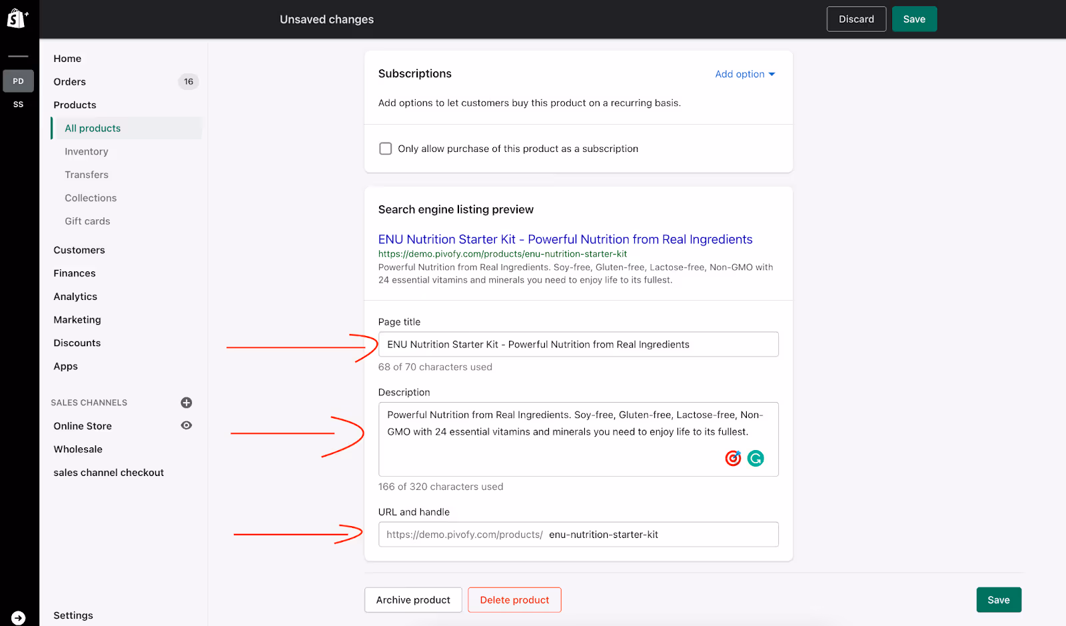1066x626 pixels.
Task: Open Online Store channel
Action: [83, 426]
